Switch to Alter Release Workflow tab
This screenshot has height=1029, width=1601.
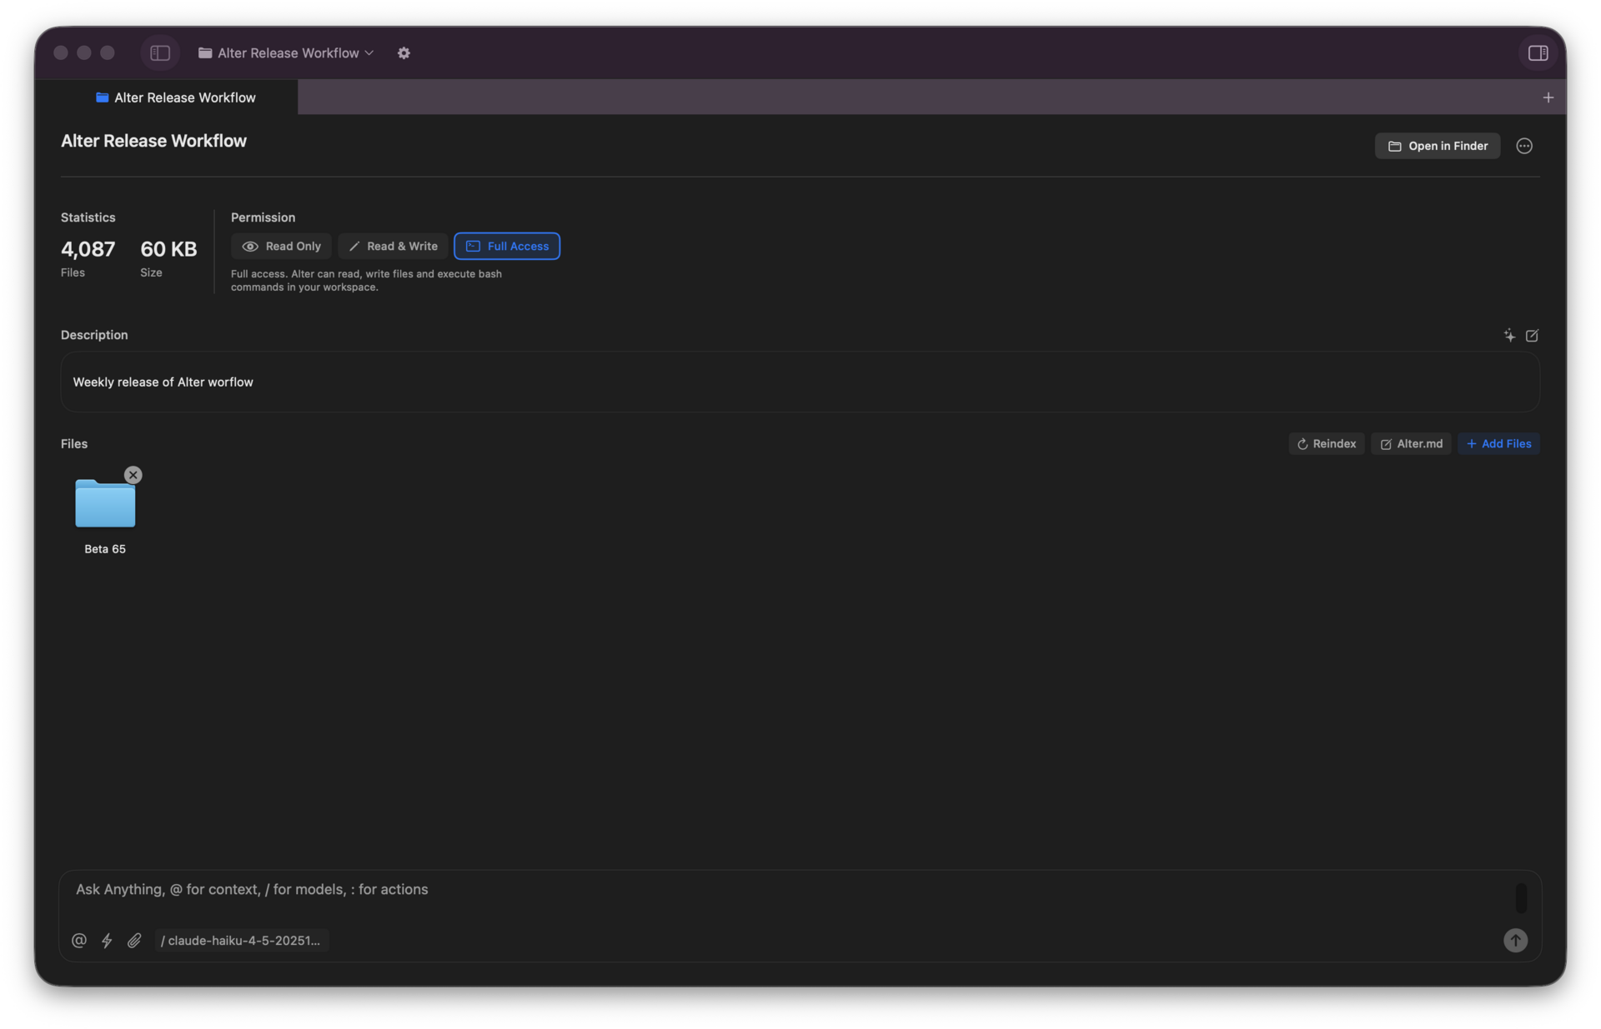click(x=176, y=97)
